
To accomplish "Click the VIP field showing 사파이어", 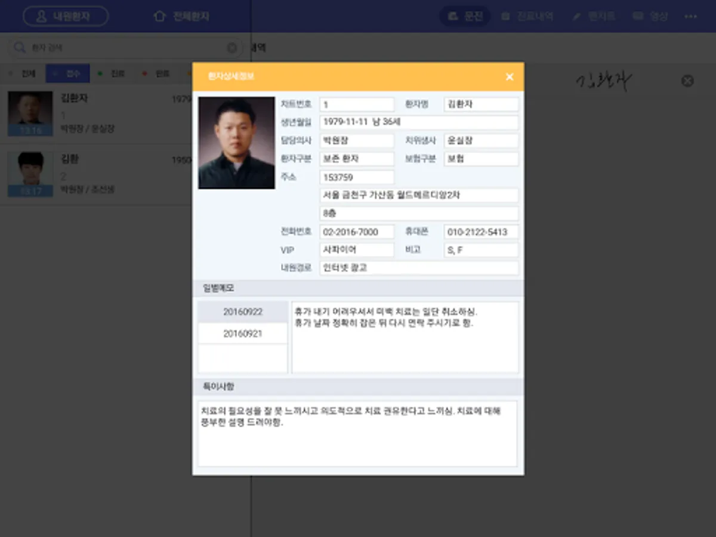I will tap(357, 250).
